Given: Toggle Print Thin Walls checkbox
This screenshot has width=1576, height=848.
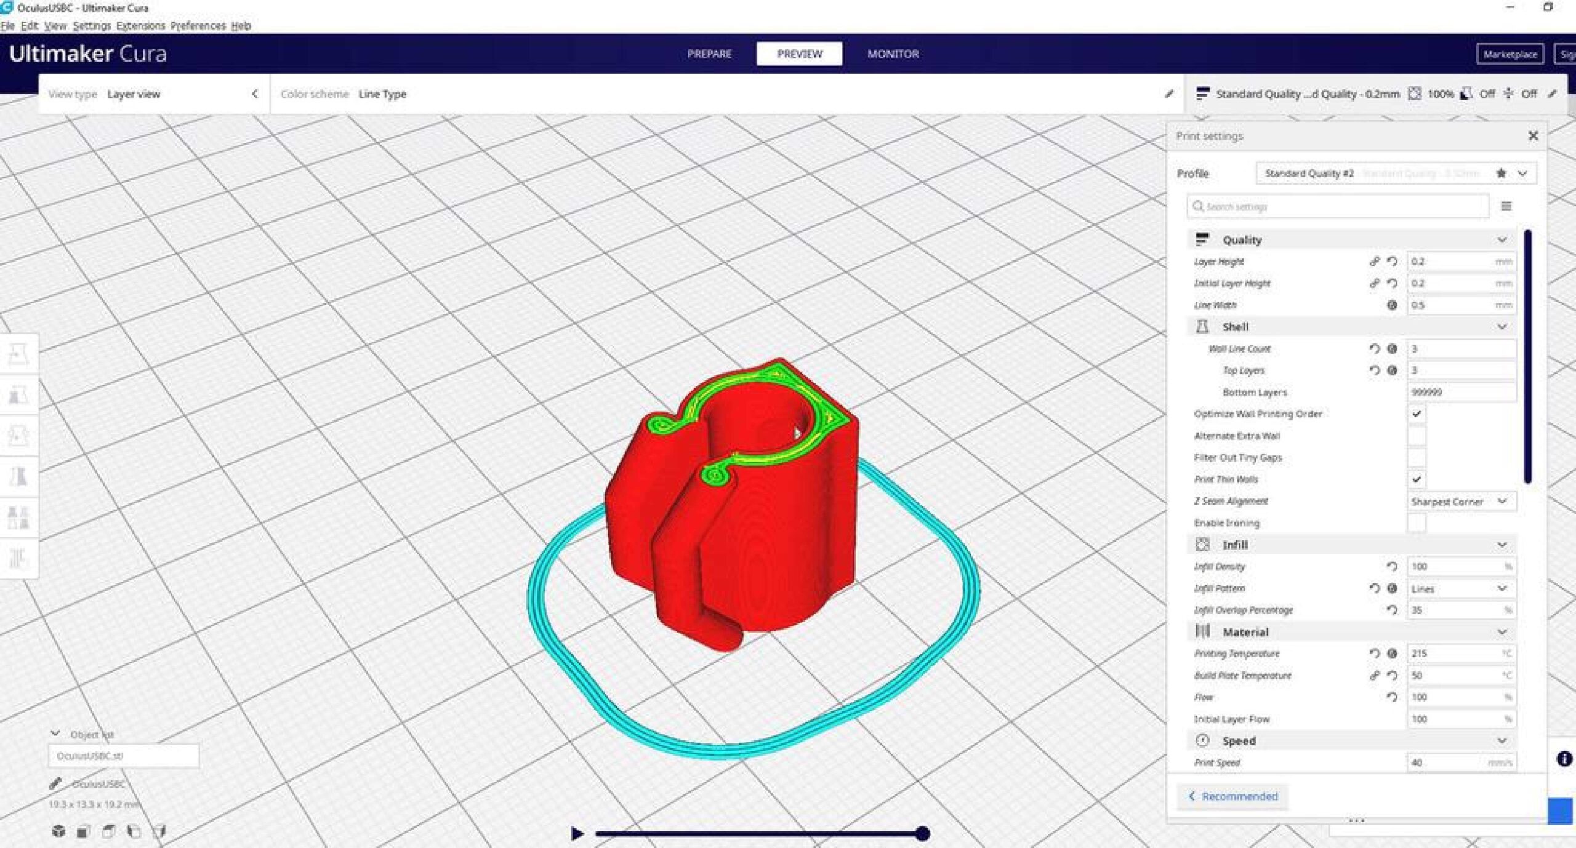Looking at the screenshot, I should click(1417, 479).
